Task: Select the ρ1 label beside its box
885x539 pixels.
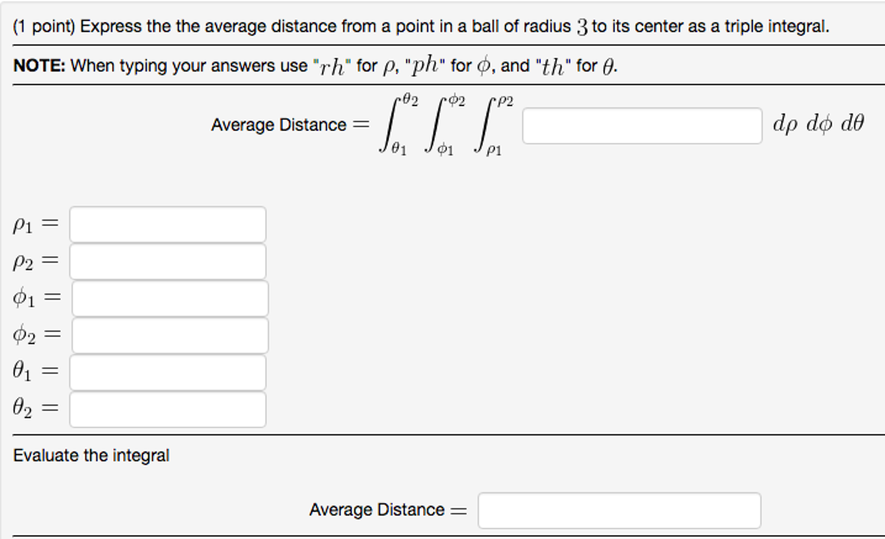Action: coord(23,223)
